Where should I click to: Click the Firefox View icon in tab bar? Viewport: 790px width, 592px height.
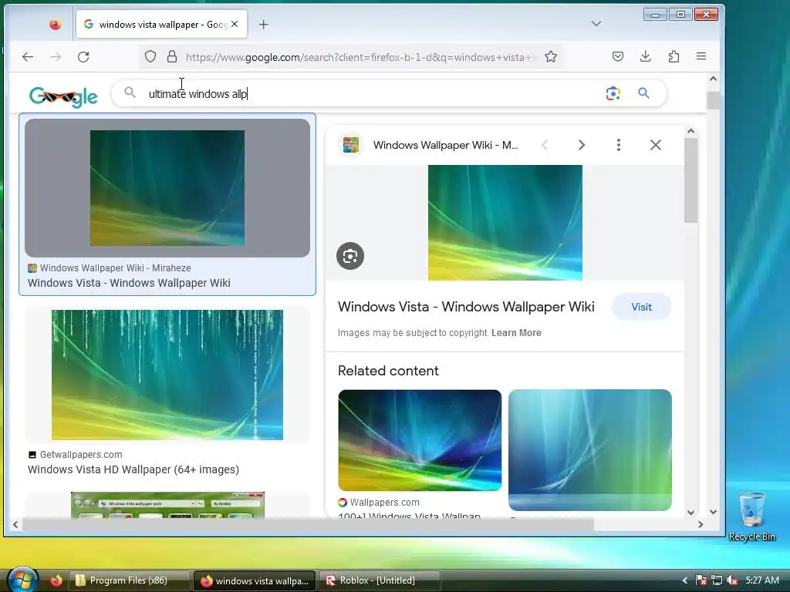[55, 24]
